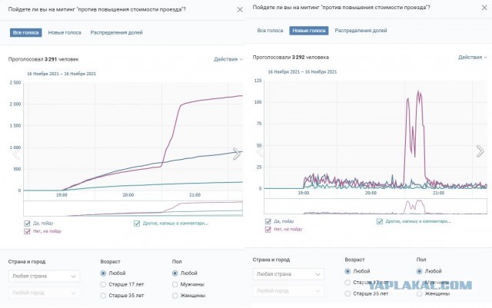Click next arrow on left chart
This screenshot has width=492, height=308.
[237, 154]
